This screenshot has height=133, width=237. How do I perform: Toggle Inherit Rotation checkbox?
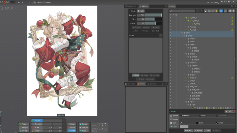pyautogui.click(x=181, y=116)
